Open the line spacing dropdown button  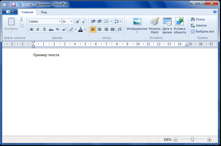tap(118, 21)
